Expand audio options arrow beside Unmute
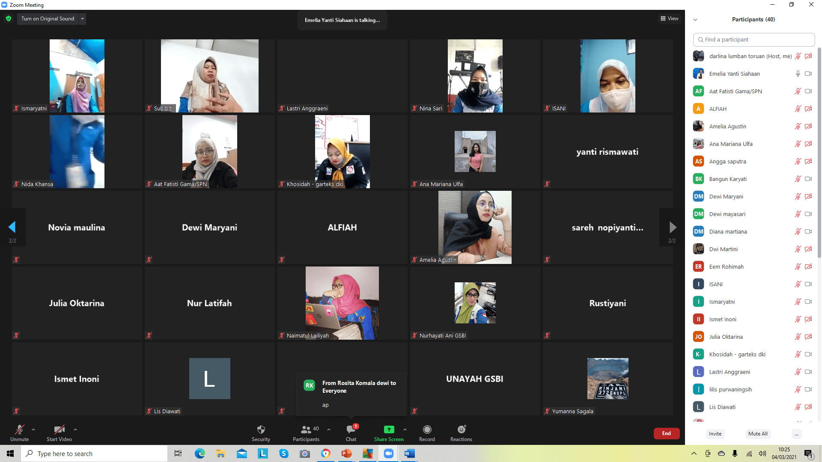 click(33, 429)
